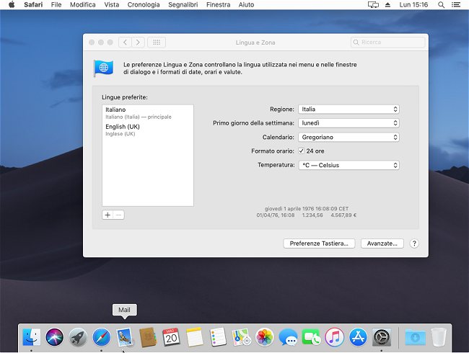Screen dimensions: 469x353
Task: Launch Safari compass icon in the dock
Action: click(101, 336)
